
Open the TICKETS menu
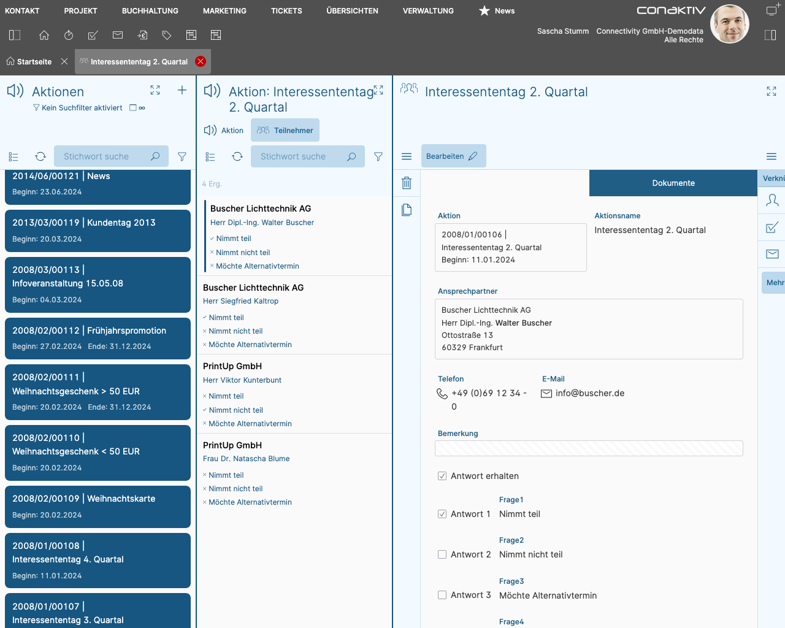pos(286,11)
